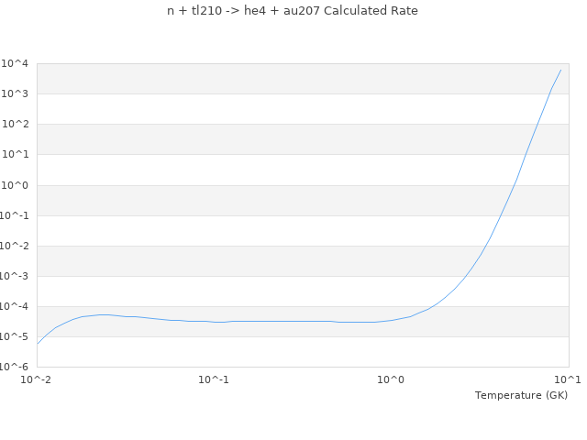Screen dimensions: 587x440
Task: Click the Temperature (GK) axis title
Action: click(x=521, y=395)
